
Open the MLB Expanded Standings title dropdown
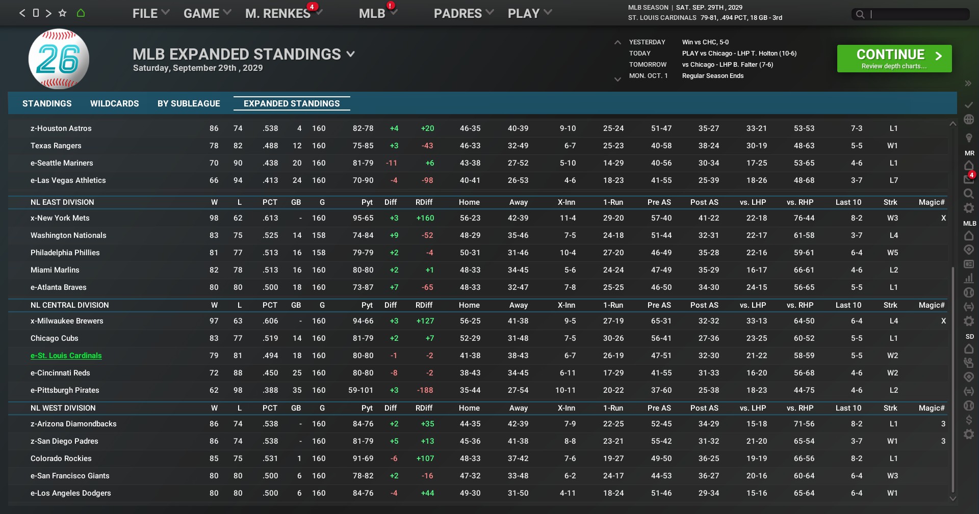pos(350,54)
